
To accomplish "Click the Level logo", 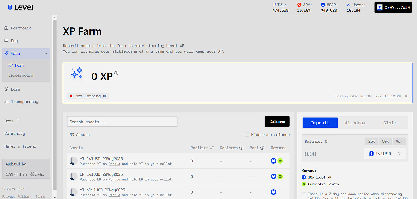I will pos(20,7).
